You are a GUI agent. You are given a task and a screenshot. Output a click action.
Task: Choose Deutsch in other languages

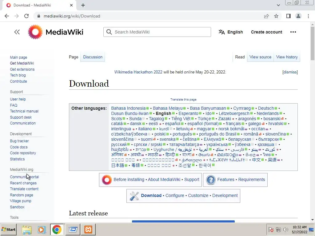tap(266, 108)
